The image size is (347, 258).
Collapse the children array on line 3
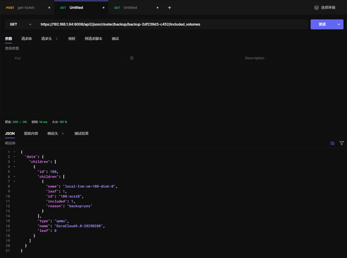pyautogui.click(x=14, y=162)
